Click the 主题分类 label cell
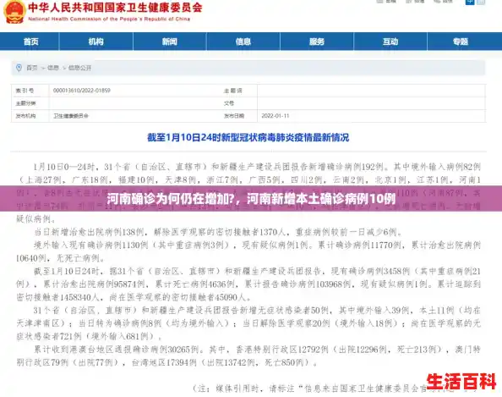 tap(30, 103)
